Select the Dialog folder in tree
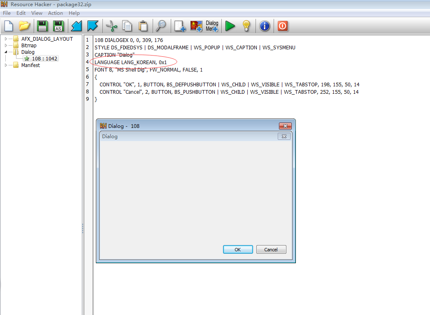This screenshot has height=315, width=430. coord(28,52)
